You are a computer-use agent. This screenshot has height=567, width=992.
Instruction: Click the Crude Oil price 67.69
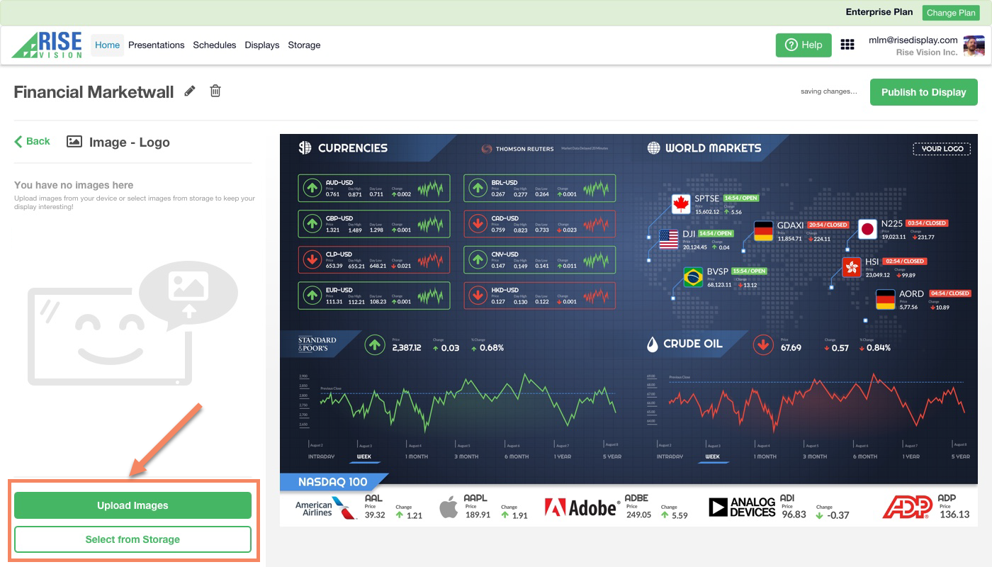(791, 348)
